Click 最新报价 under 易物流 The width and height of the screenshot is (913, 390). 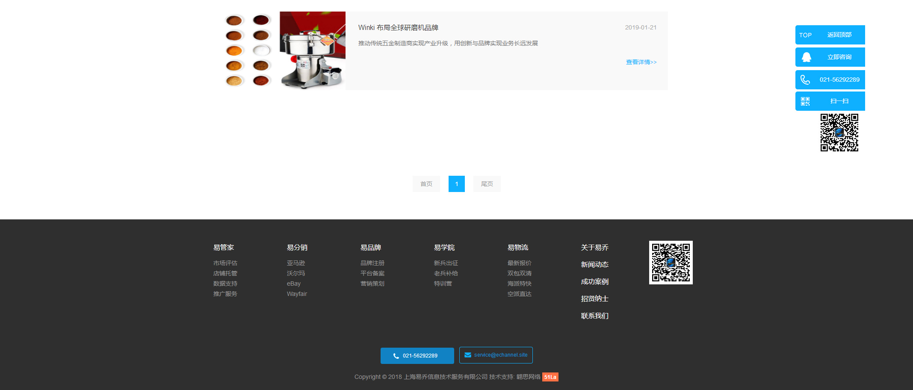click(x=519, y=263)
